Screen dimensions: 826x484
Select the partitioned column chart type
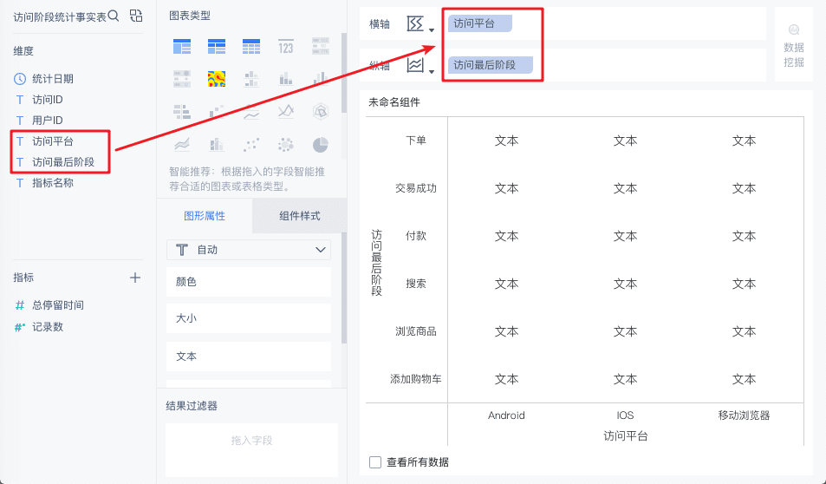tap(251, 79)
